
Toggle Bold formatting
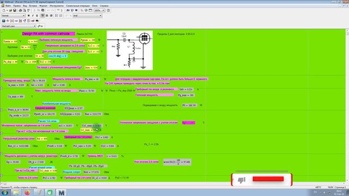point(29,16)
